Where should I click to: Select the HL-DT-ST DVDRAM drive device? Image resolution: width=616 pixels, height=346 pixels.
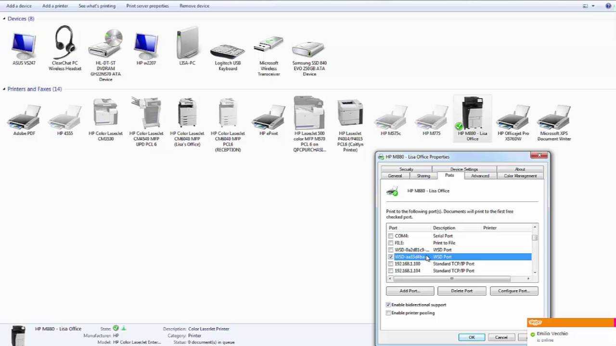pos(105,54)
